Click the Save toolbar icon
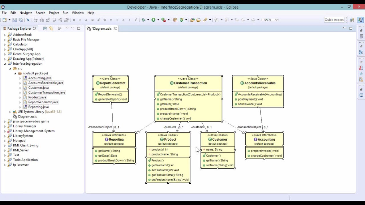This screenshot has height=205, width=365. (15, 20)
